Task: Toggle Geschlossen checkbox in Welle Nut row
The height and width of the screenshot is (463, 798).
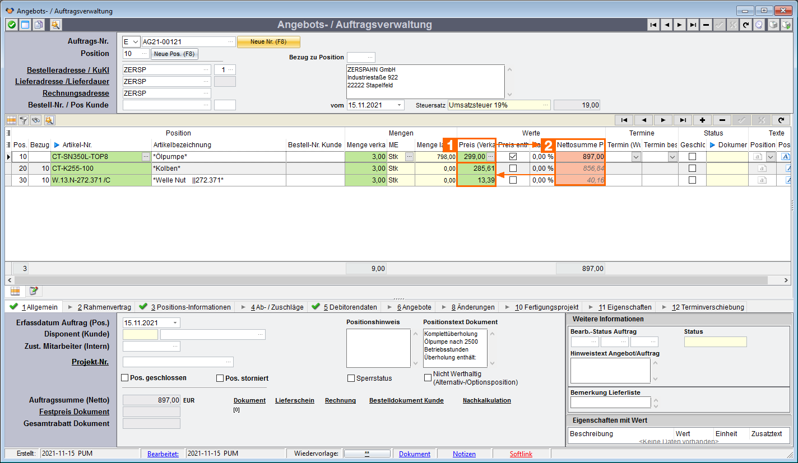Action: (692, 180)
